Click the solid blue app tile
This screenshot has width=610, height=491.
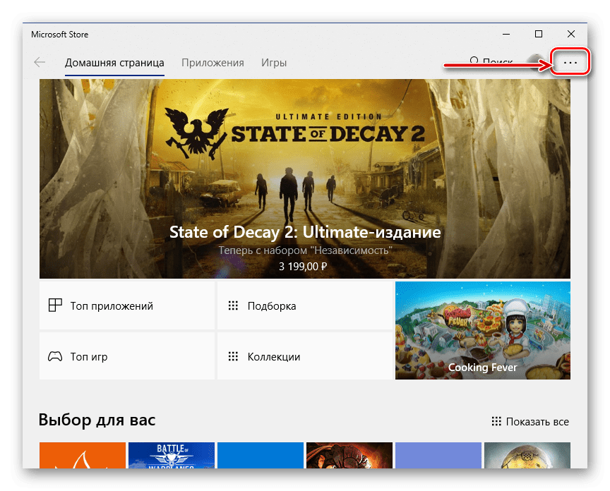(x=260, y=456)
